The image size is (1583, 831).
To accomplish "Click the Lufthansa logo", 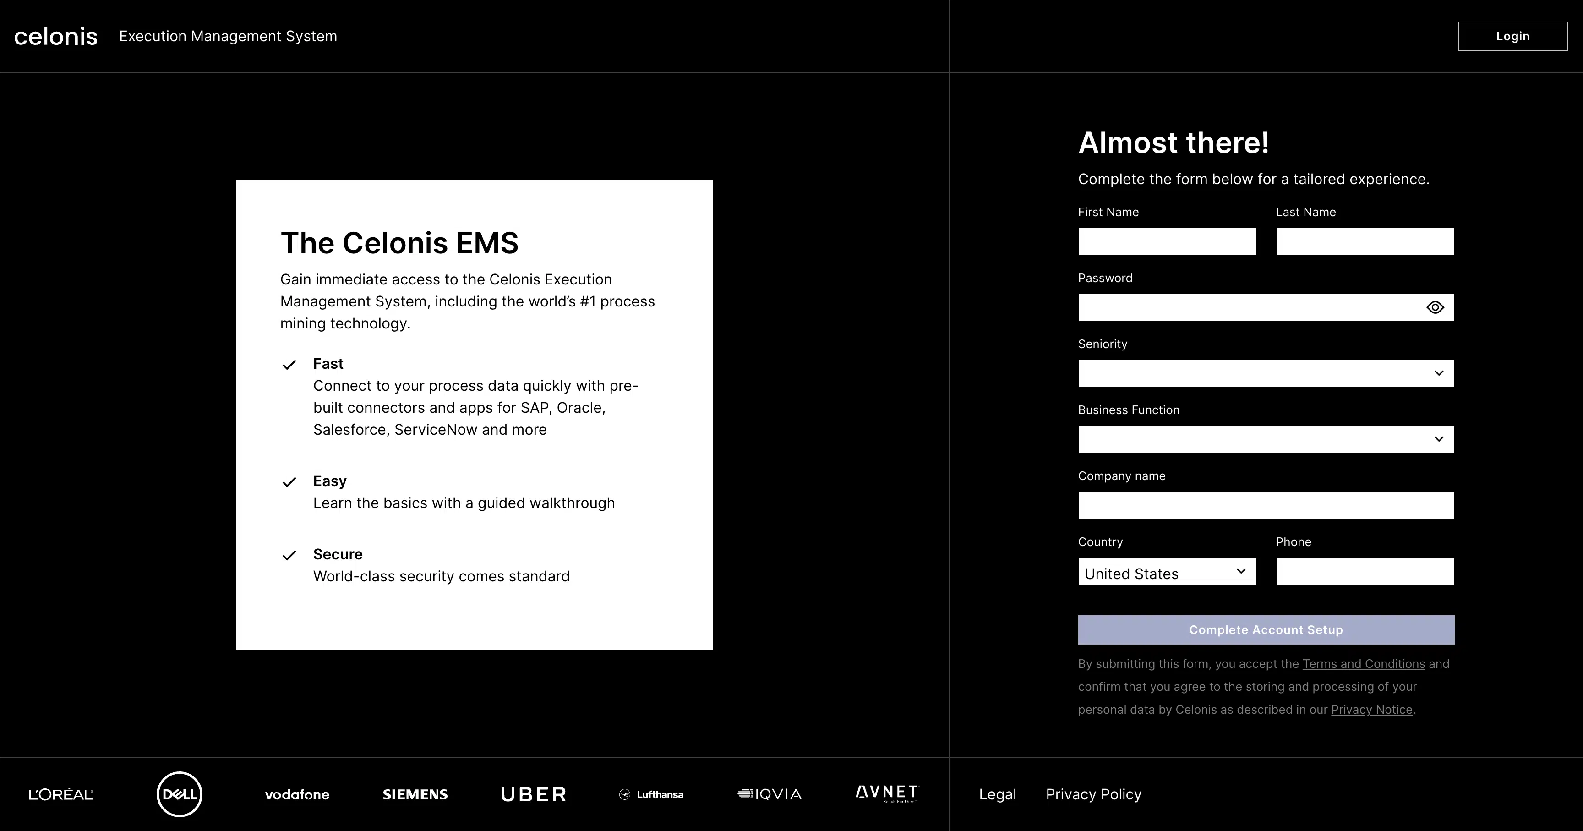I will (651, 794).
